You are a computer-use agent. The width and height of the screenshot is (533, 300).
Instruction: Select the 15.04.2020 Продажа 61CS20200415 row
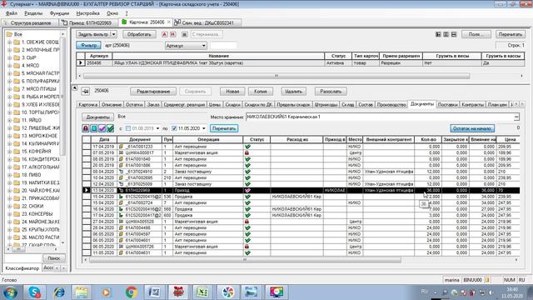(x=301, y=197)
